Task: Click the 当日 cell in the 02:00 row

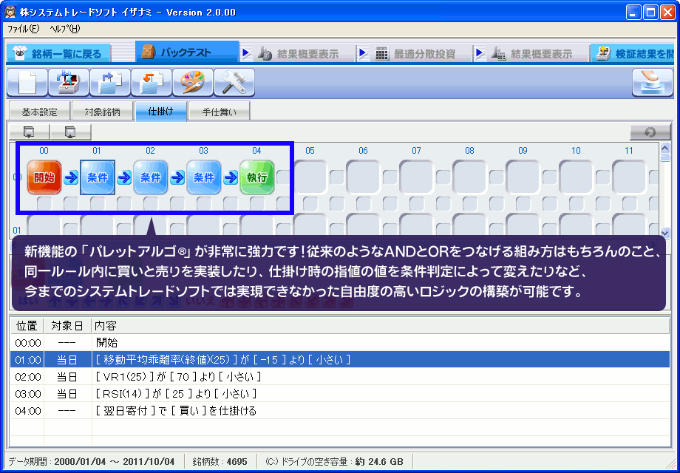Action: coord(68,377)
